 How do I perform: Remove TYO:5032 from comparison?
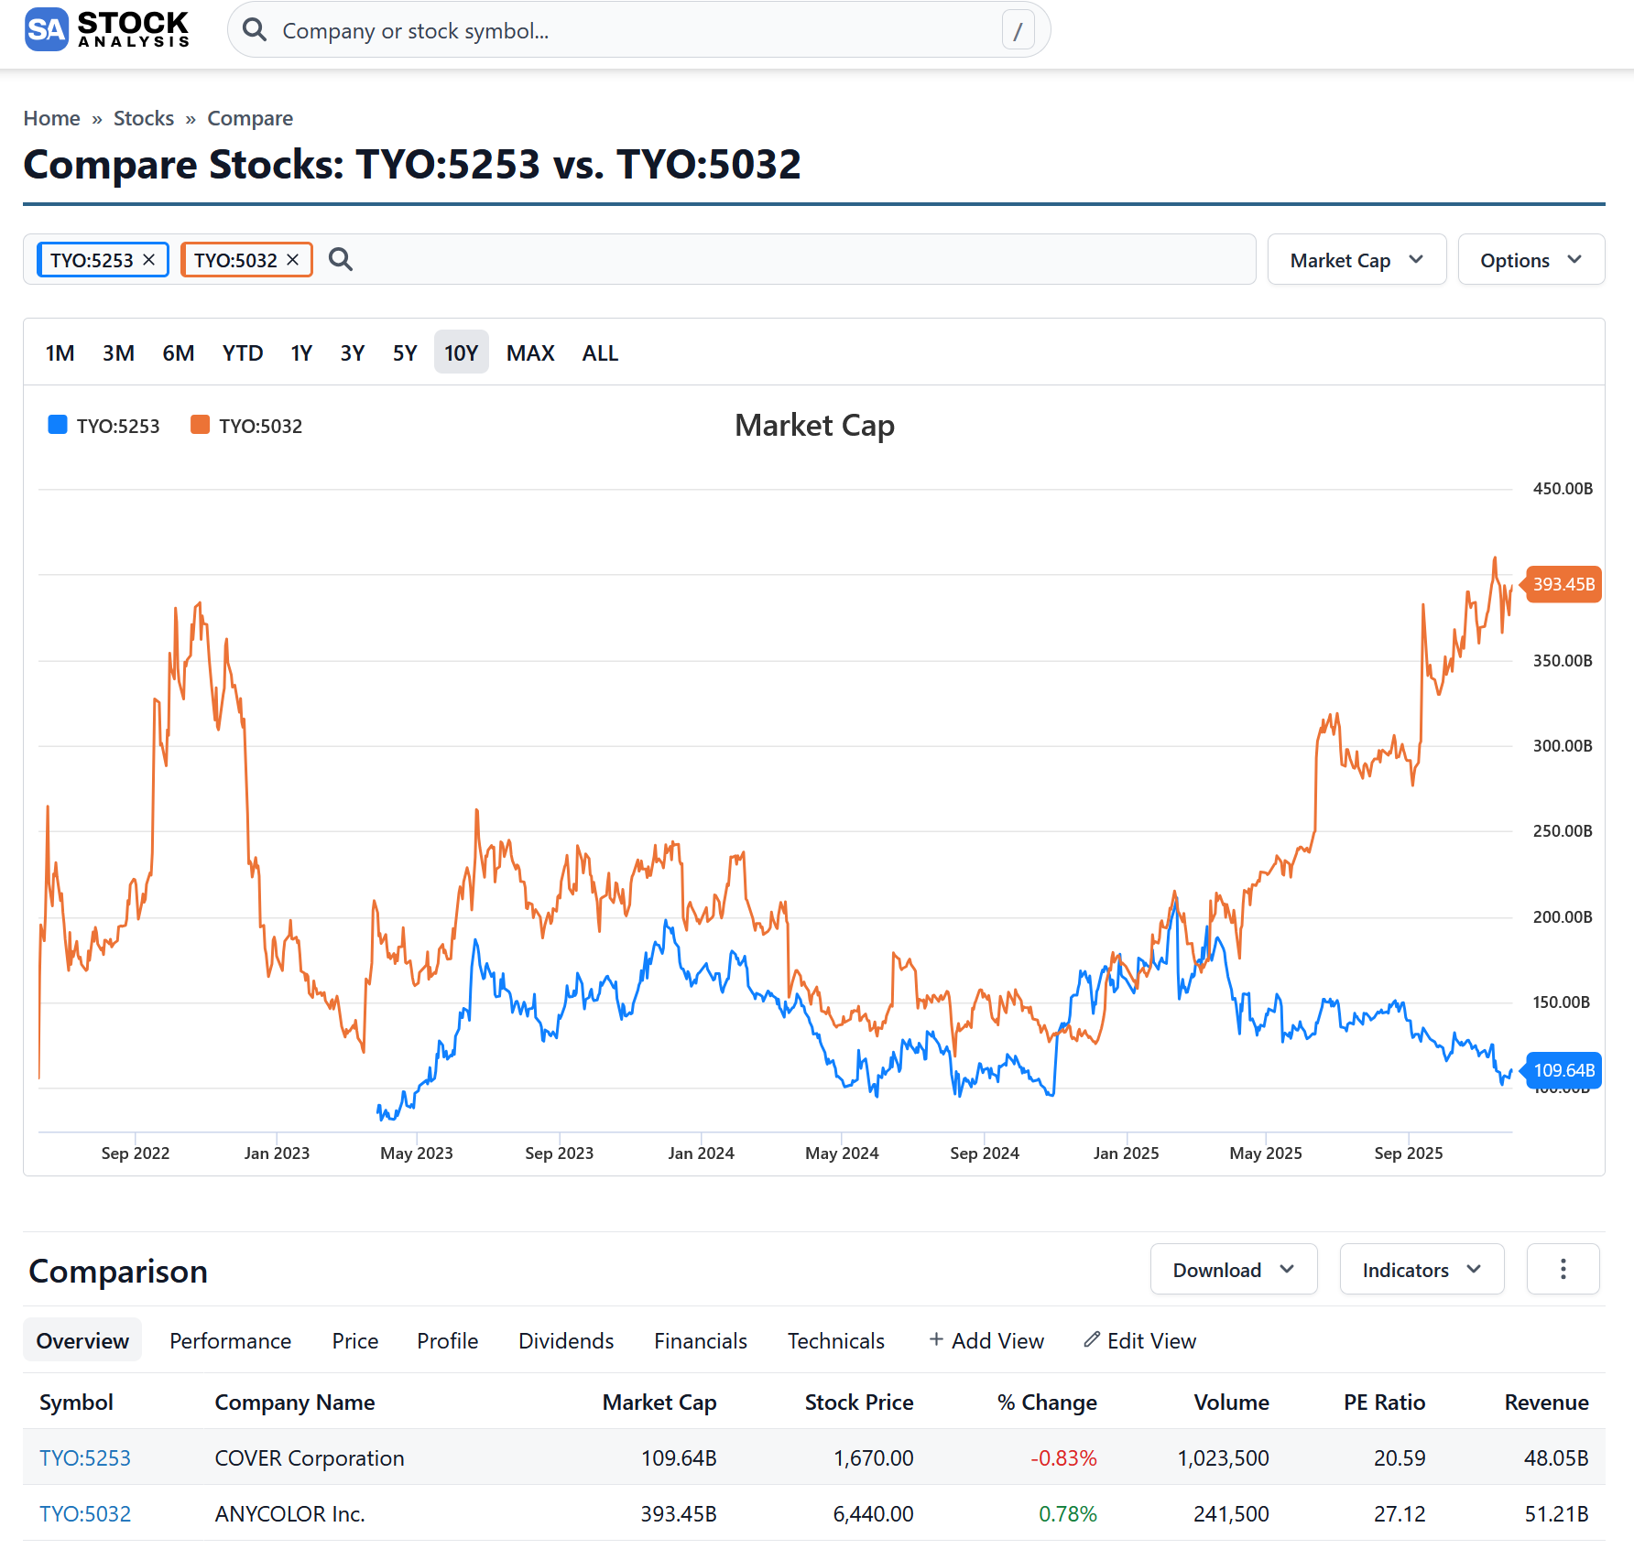[x=293, y=260]
